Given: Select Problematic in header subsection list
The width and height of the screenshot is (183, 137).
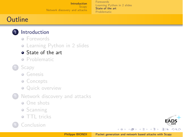Looking at the screenshot, I should click(104, 12).
